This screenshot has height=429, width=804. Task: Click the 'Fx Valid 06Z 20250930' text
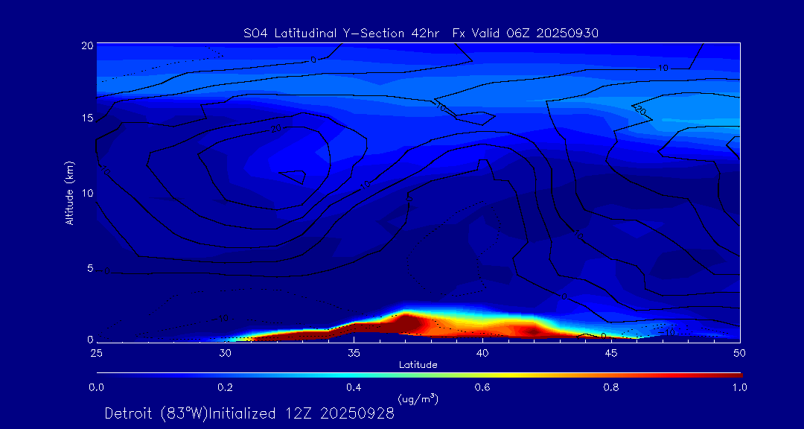(x=526, y=34)
